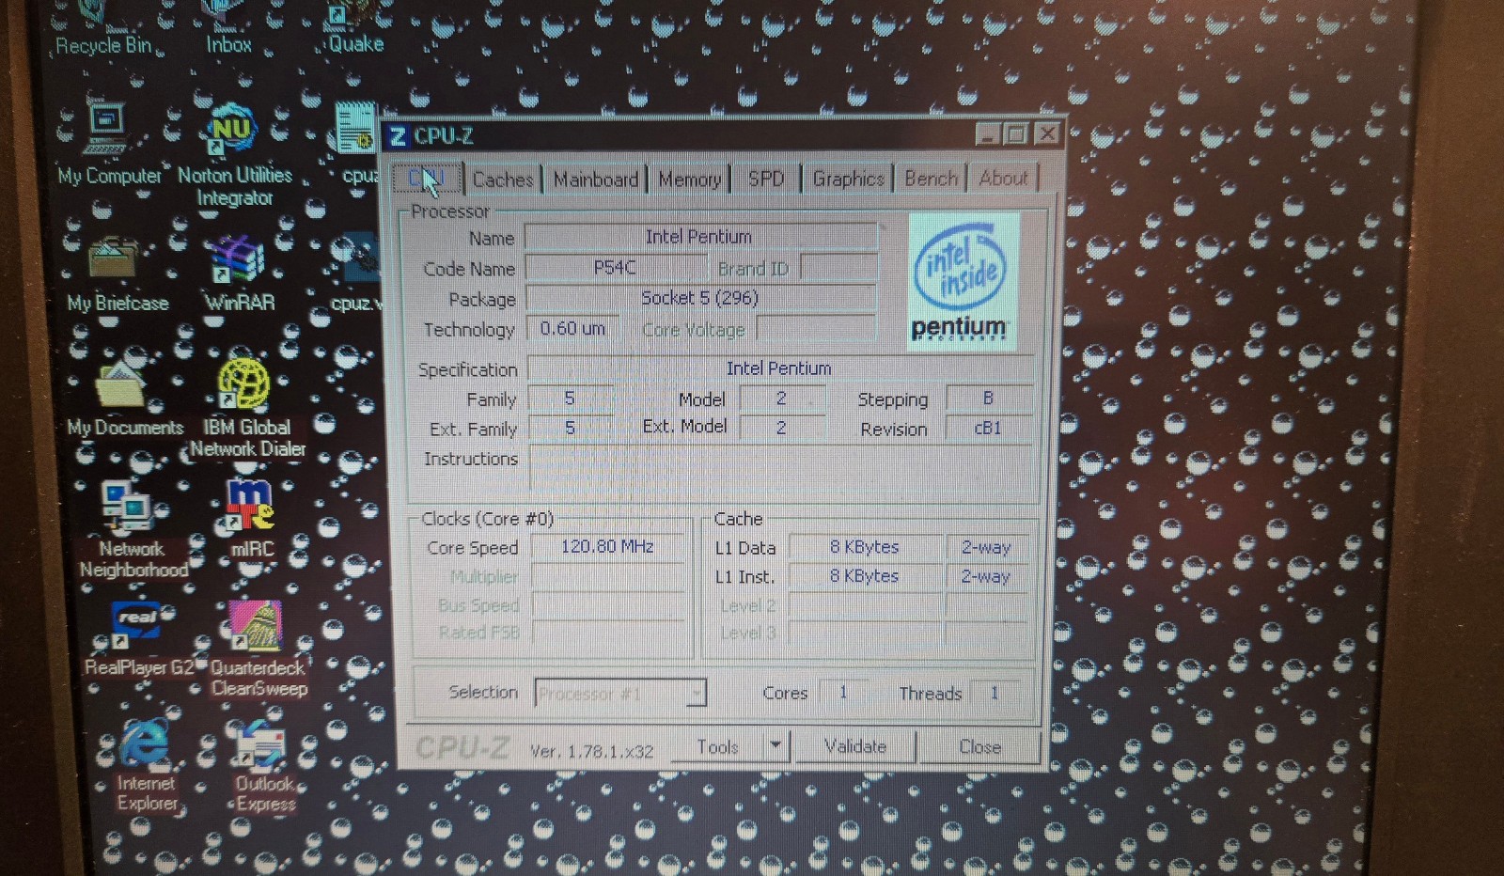Click the Stepping value B
This screenshot has width=1504, height=876.
click(988, 399)
